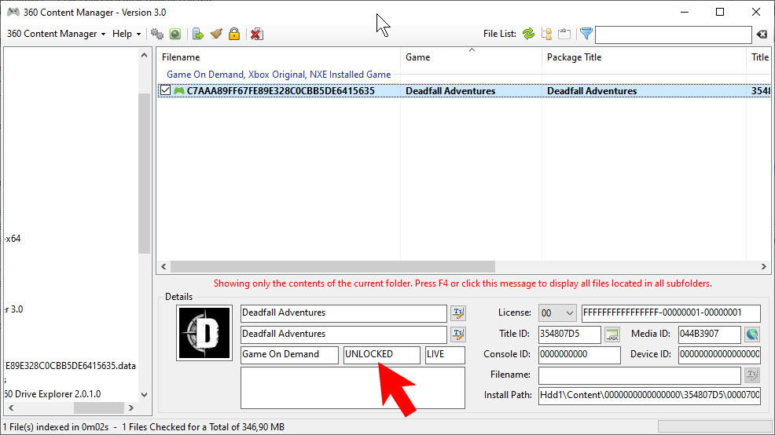Image resolution: width=775 pixels, height=435 pixels.
Task: Click the green gamepad icon in file row
Action: [x=179, y=91]
